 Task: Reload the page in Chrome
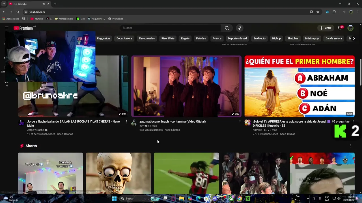tap(18, 12)
